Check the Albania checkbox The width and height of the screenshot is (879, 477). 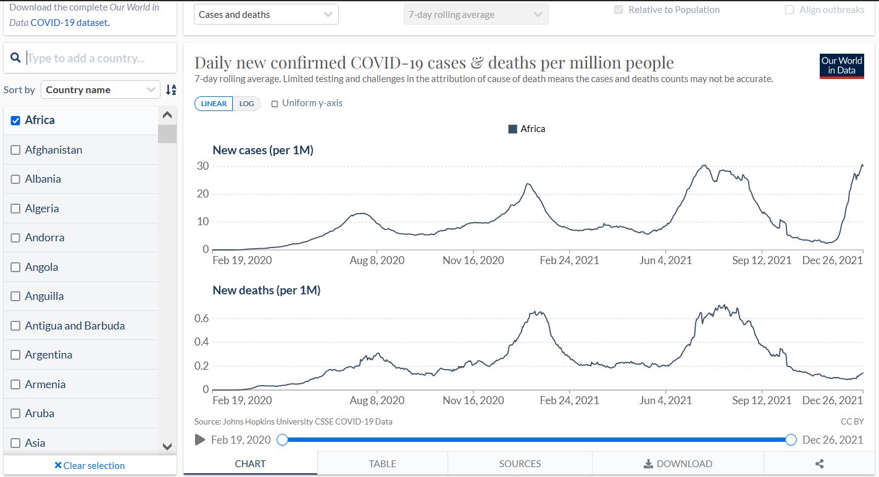[15, 179]
